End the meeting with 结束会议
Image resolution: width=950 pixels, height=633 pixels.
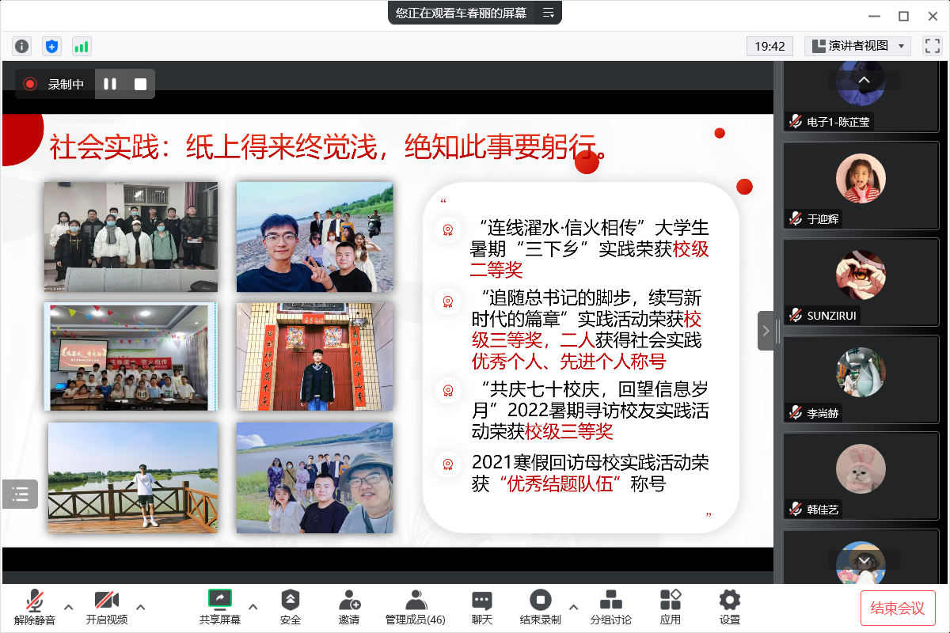pyautogui.click(x=896, y=608)
